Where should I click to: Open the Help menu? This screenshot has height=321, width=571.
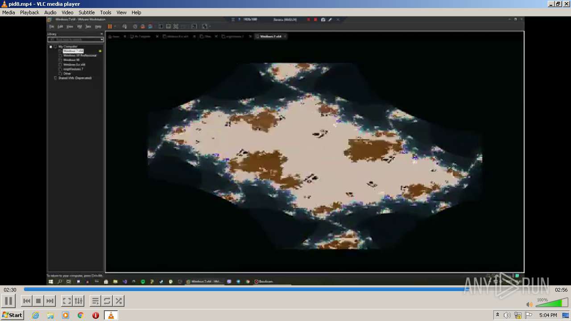[x=137, y=12]
